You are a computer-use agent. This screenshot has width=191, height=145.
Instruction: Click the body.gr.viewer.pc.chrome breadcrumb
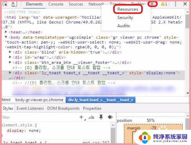(39, 100)
